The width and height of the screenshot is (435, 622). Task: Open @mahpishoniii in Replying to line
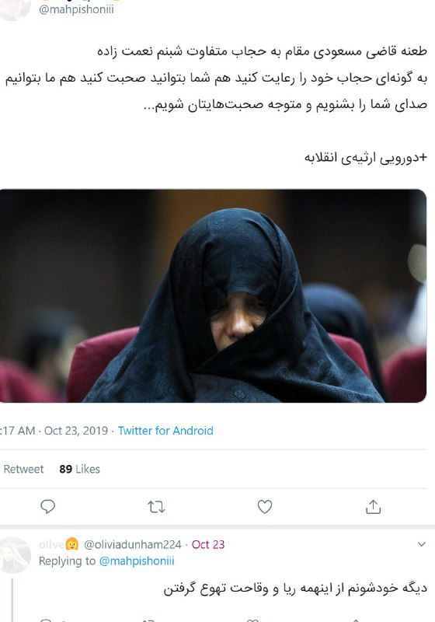pos(137,561)
